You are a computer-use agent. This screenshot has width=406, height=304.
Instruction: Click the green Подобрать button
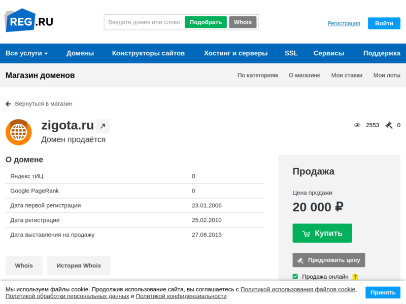206,22
